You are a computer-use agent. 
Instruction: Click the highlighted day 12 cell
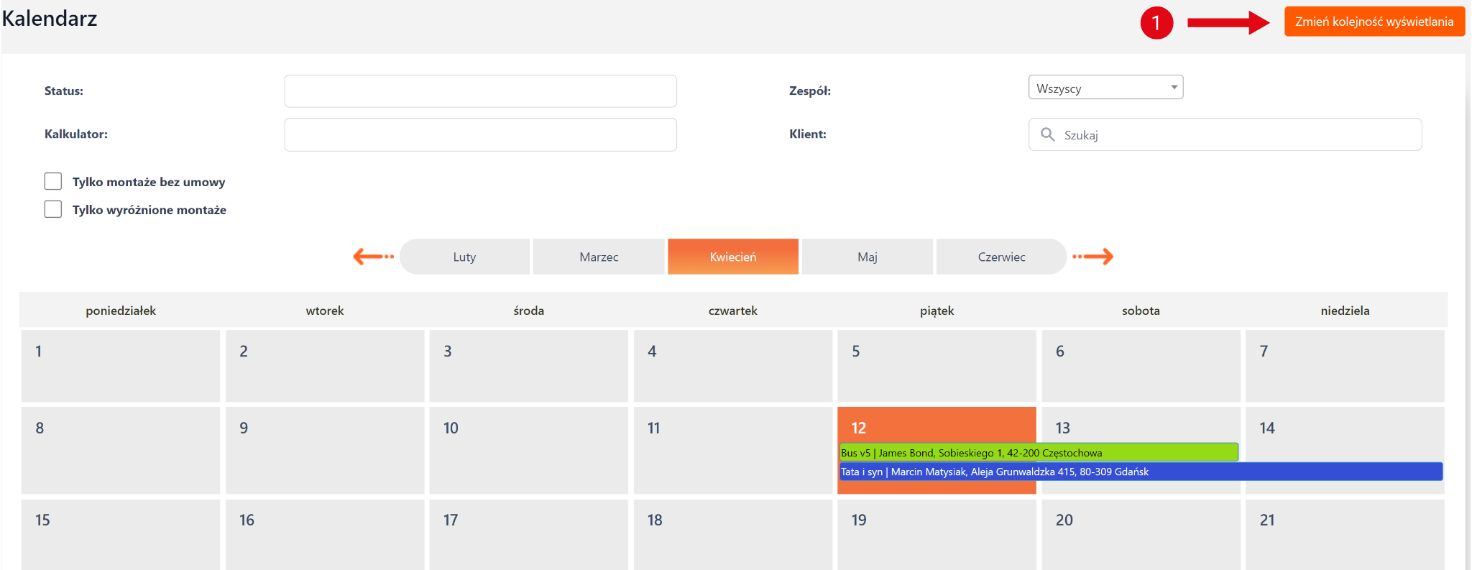(x=936, y=428)
